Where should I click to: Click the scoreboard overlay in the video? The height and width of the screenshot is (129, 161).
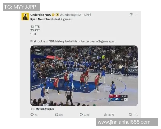pyautogui.click(x=118, y=98)
